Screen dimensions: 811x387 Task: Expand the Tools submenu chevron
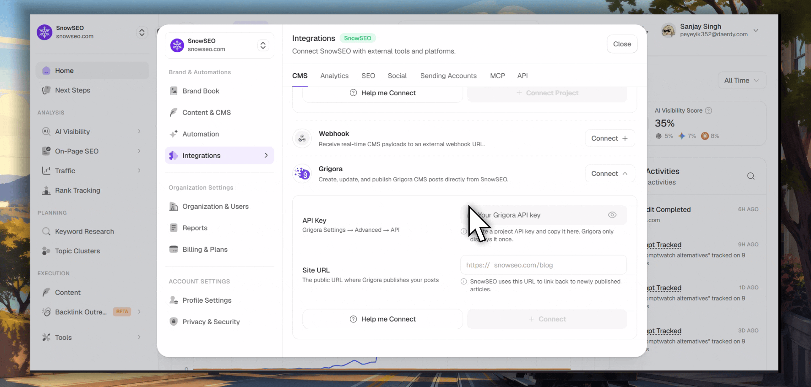[x=139, y=337]
